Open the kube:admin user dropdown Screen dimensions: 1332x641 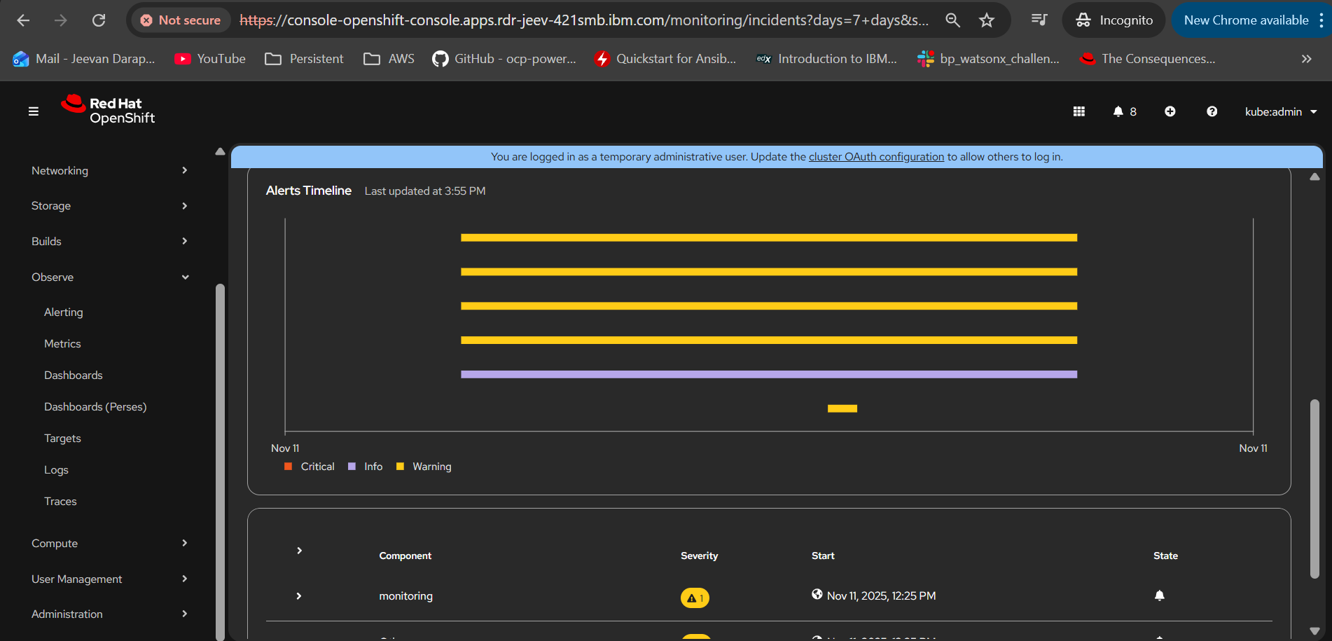click(1280, 111)
